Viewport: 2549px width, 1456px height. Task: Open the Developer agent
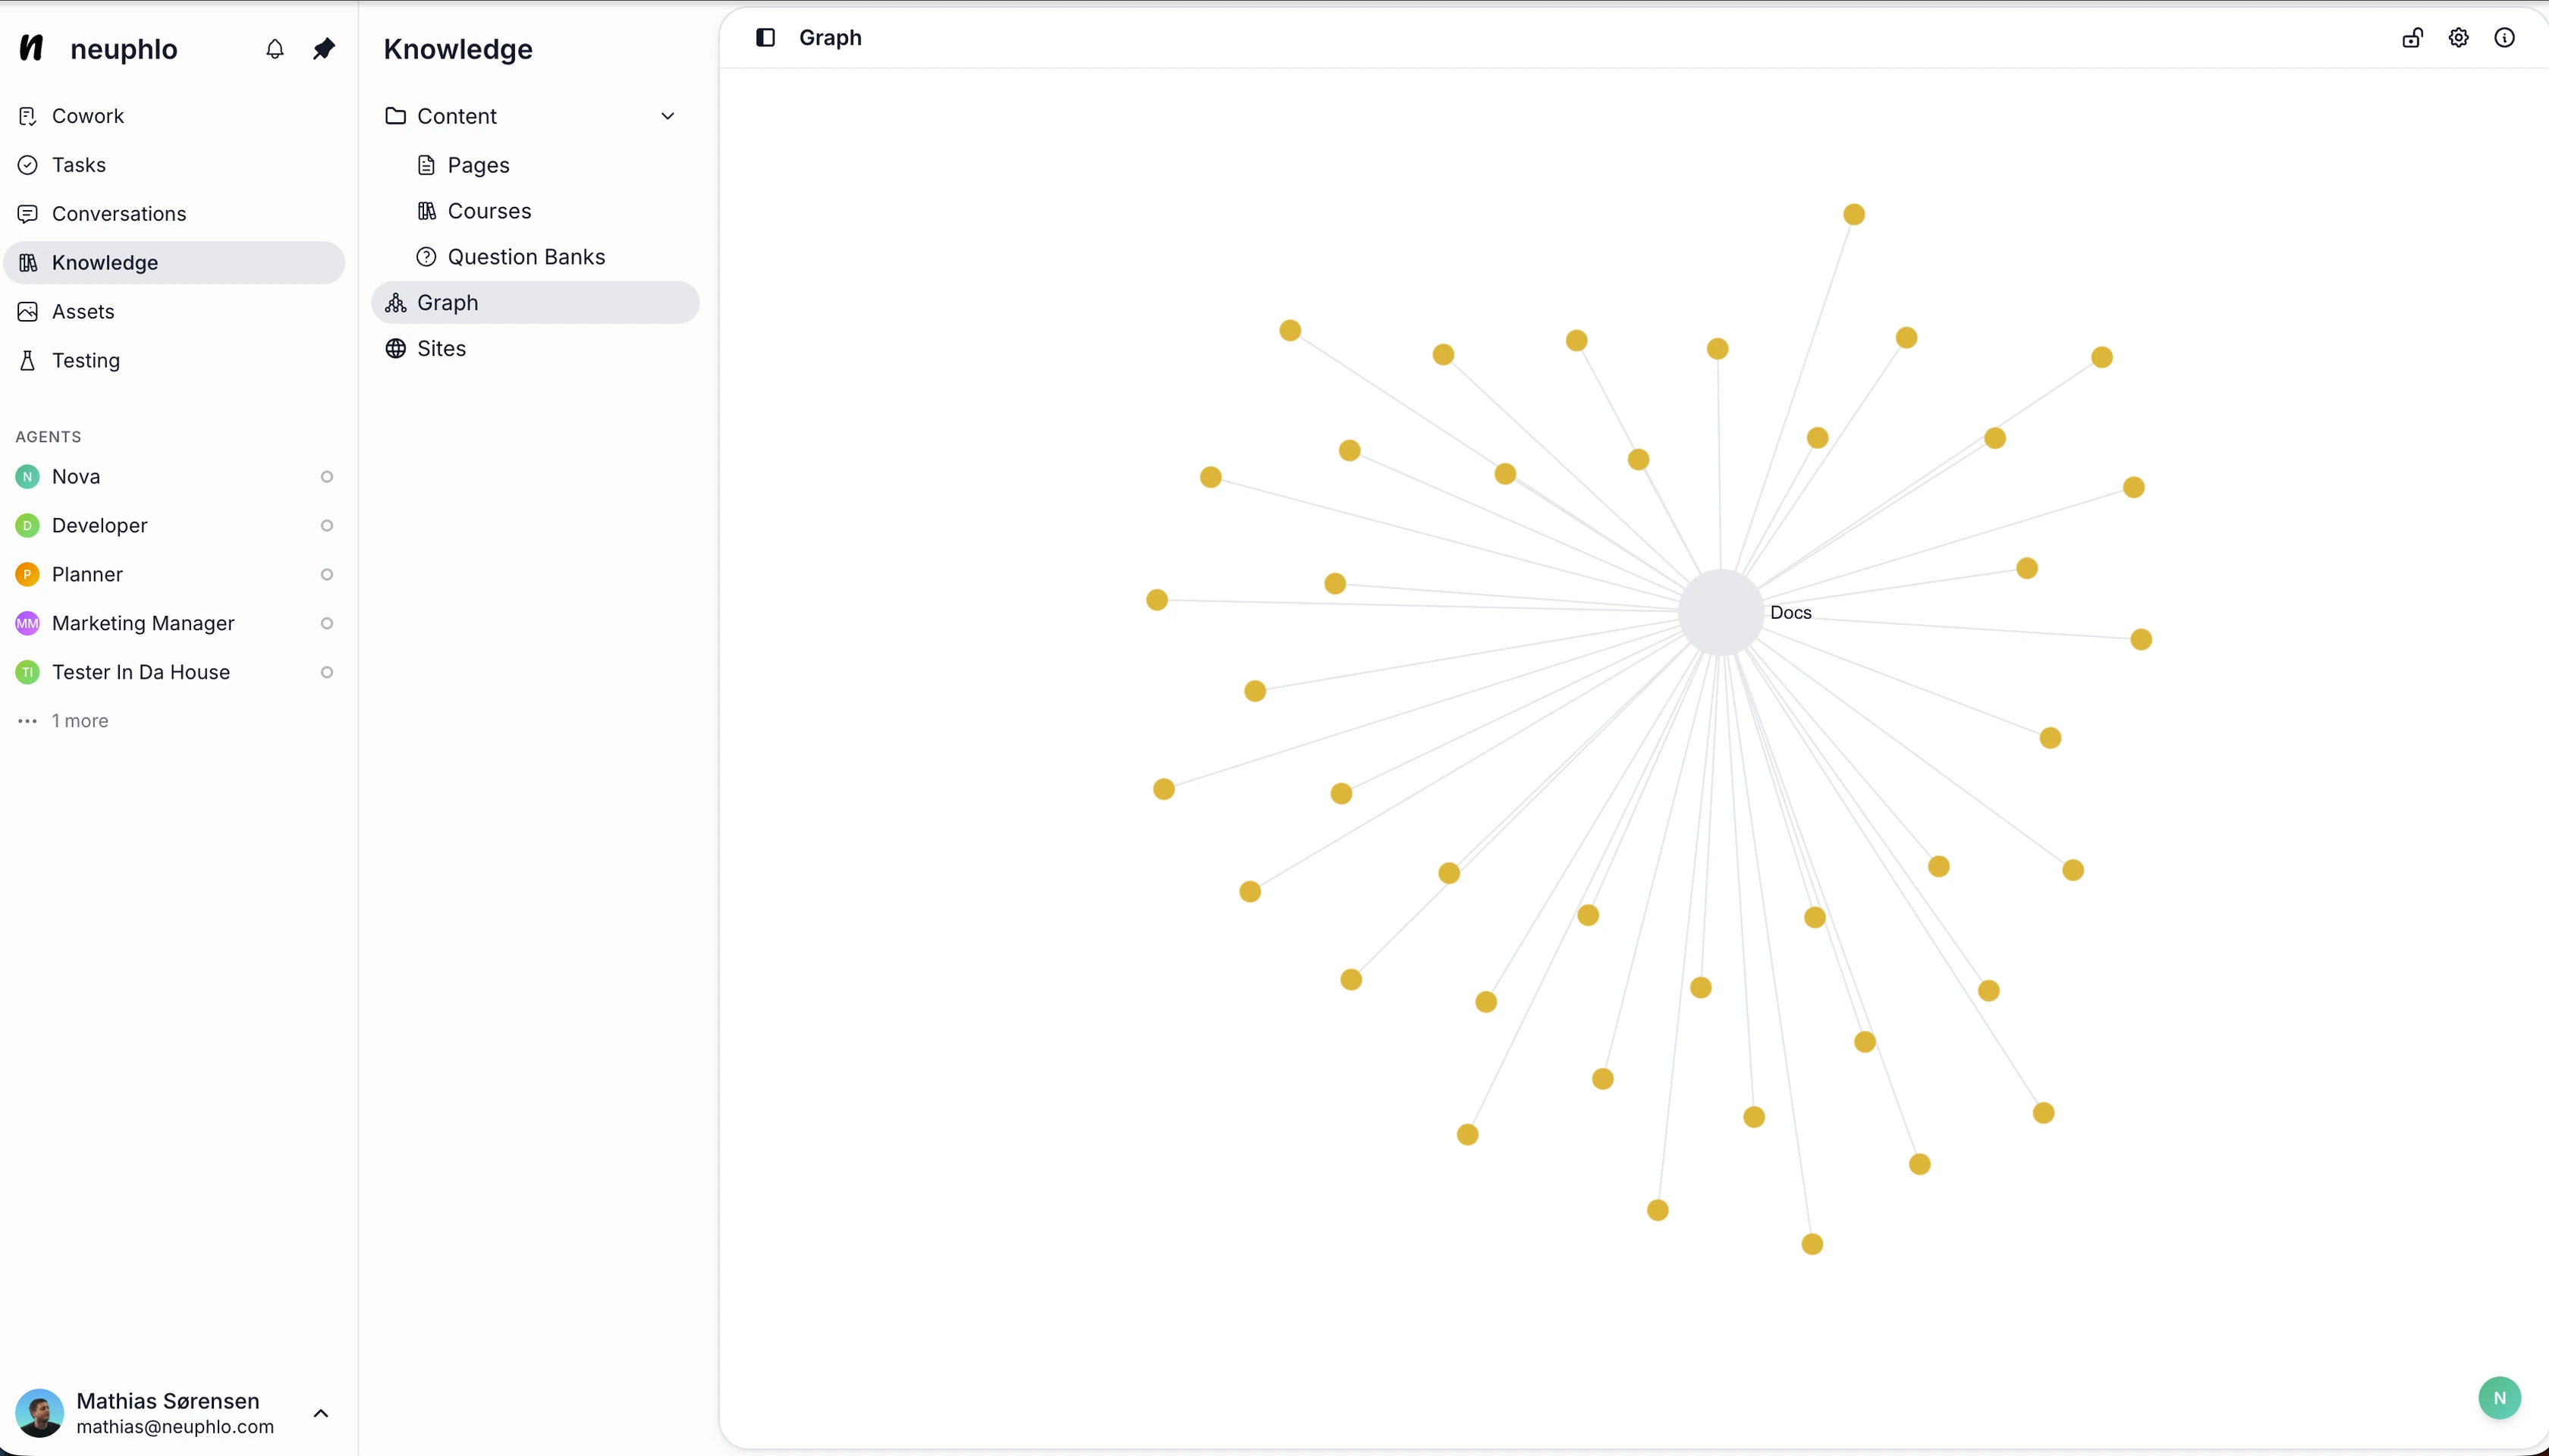pyautogui.click(x=174, y=526)
